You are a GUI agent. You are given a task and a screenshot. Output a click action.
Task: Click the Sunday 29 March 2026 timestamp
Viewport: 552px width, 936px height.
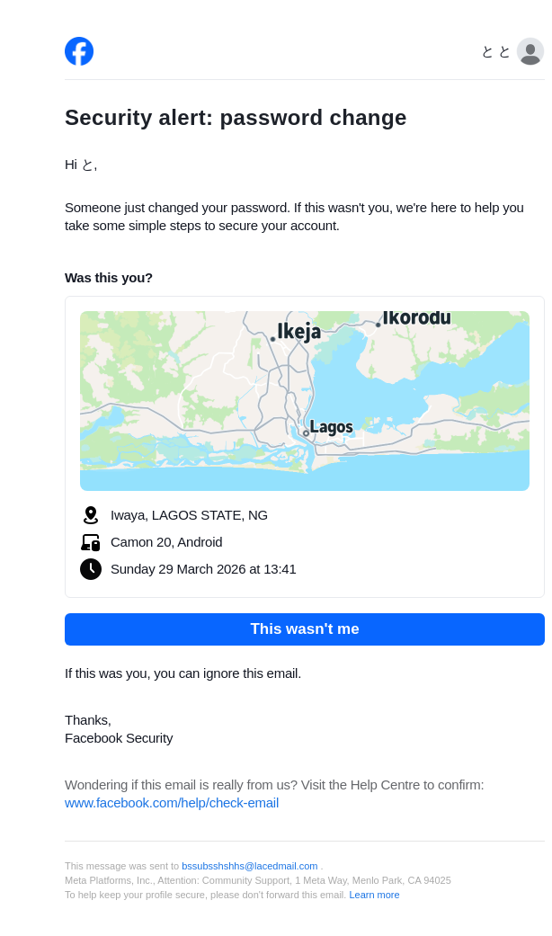point(203,569)
